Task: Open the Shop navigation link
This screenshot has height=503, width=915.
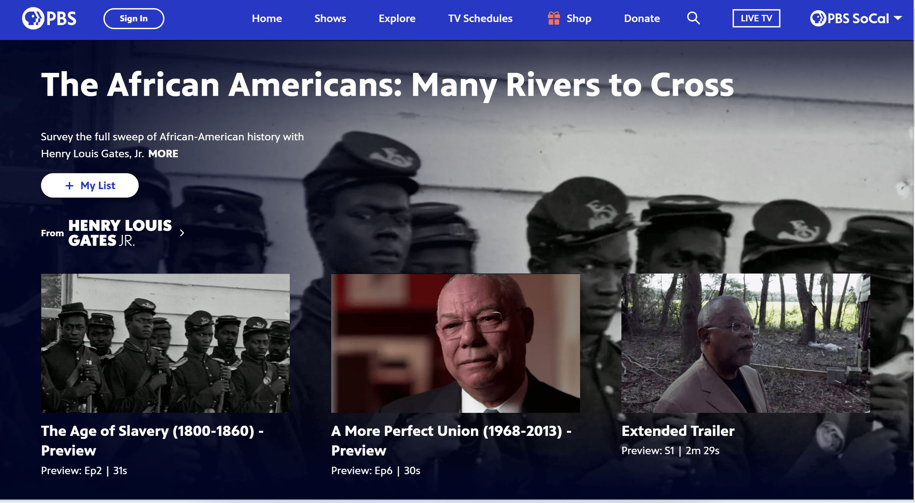Action: [x=579, y=18]
